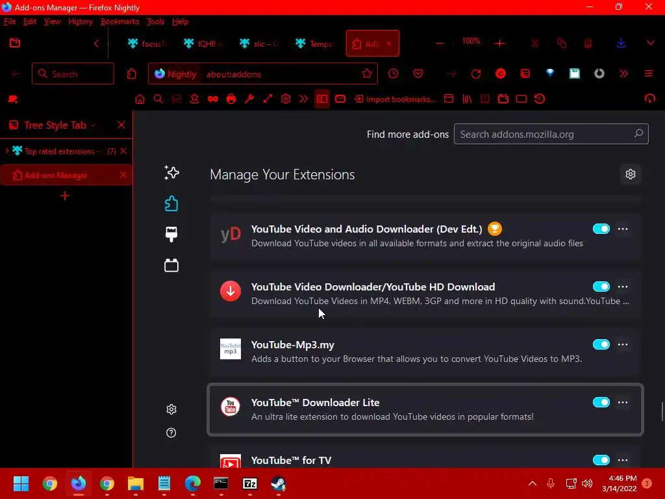
Task: Click the 100% zoom level reset
Action: [471, 41]
